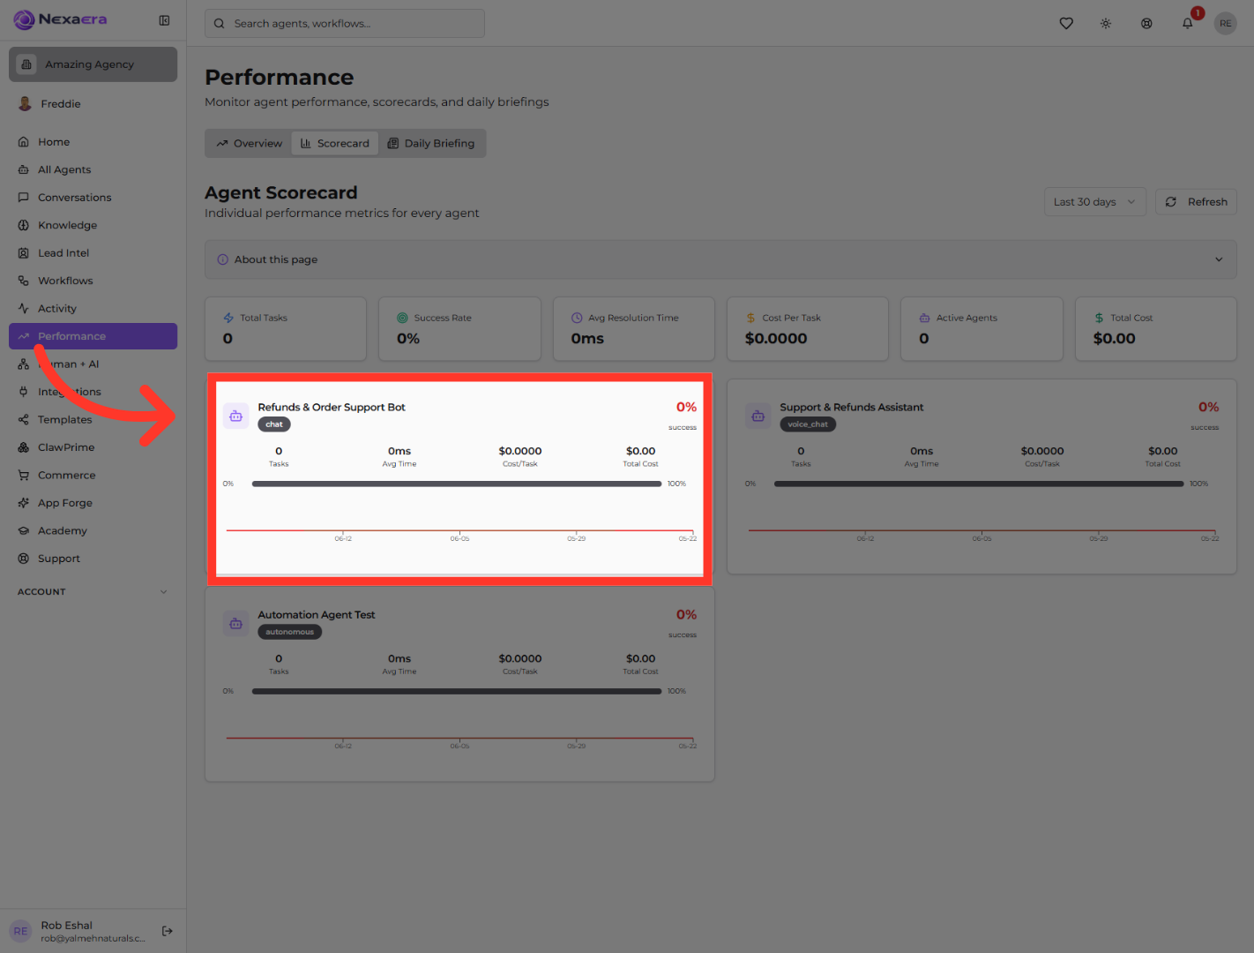Click the robot icon of Refunds & Order Support Bot
1254x953 pixels.
pos(235,416)
